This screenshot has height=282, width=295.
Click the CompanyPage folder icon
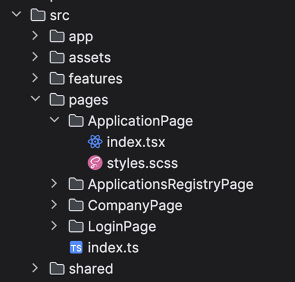click(76, 205)
